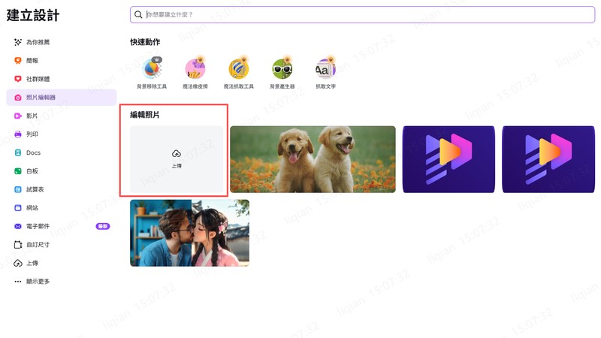Click the 建立設計 title
Image resolution: width=601 pixels, height=338 pixels.
pos(33,15)
